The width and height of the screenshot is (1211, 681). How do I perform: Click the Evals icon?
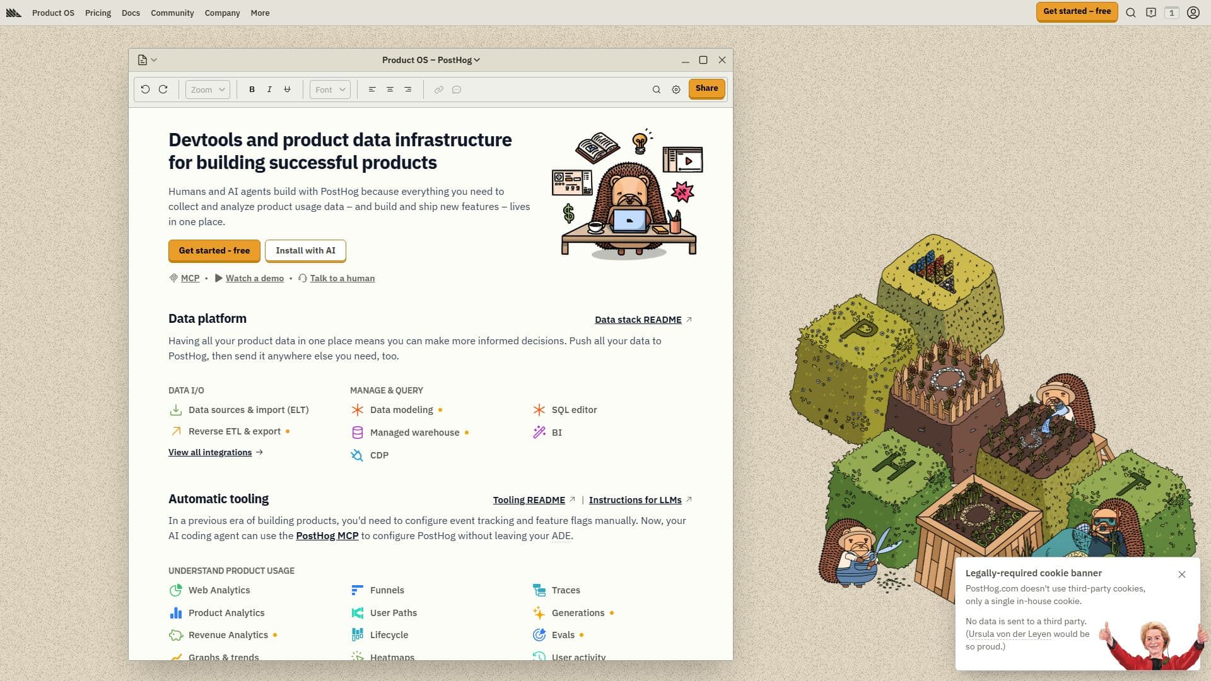(539, 635)
